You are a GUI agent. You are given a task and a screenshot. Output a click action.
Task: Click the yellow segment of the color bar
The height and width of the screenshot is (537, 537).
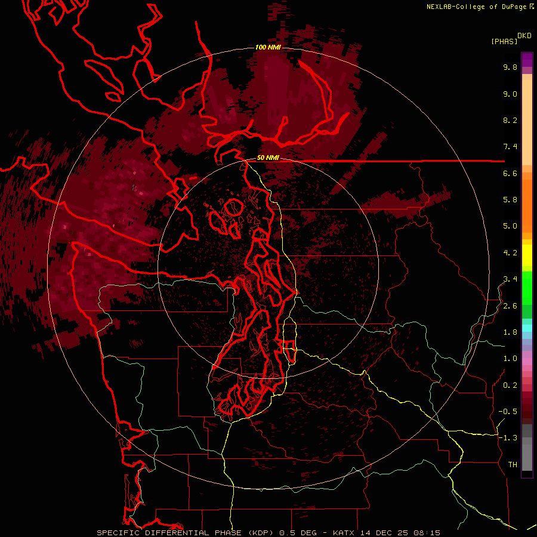(527, 255)
